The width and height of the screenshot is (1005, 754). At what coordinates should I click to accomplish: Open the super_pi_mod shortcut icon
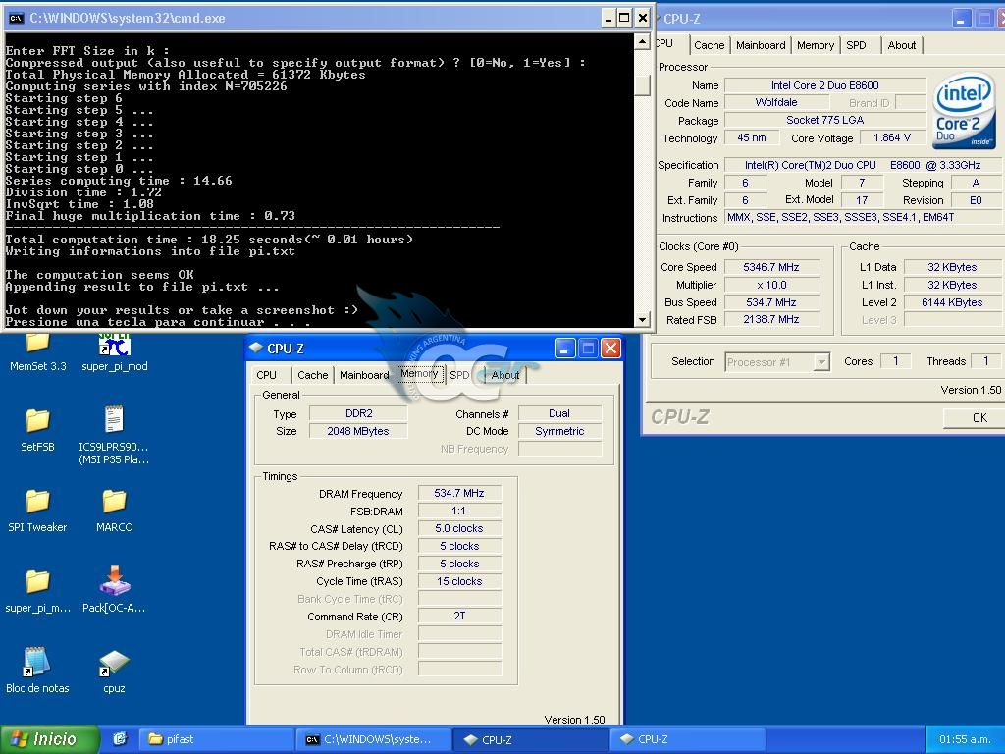tap(114, 345)
